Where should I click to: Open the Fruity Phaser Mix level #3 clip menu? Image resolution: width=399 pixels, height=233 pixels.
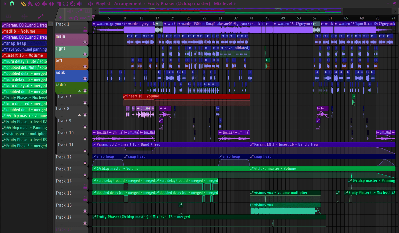pos(94,217)
